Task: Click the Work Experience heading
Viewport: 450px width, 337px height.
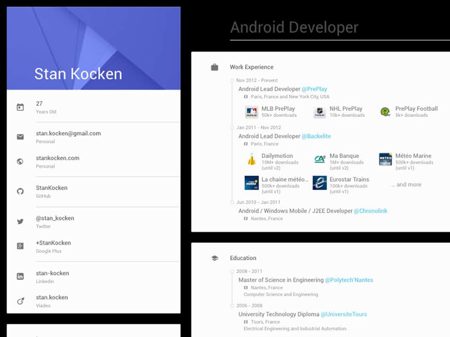Action: (252, 67)
